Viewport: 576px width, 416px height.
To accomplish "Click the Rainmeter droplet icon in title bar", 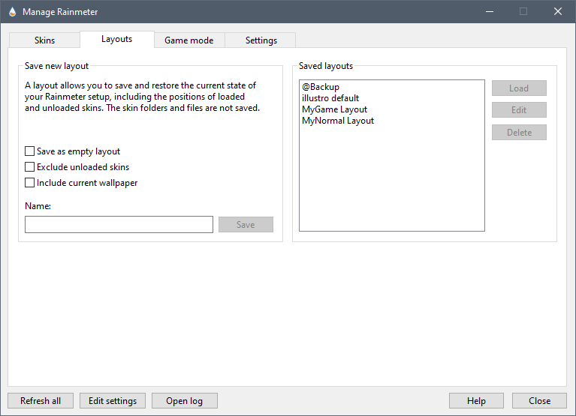I will tap(13, 12).
